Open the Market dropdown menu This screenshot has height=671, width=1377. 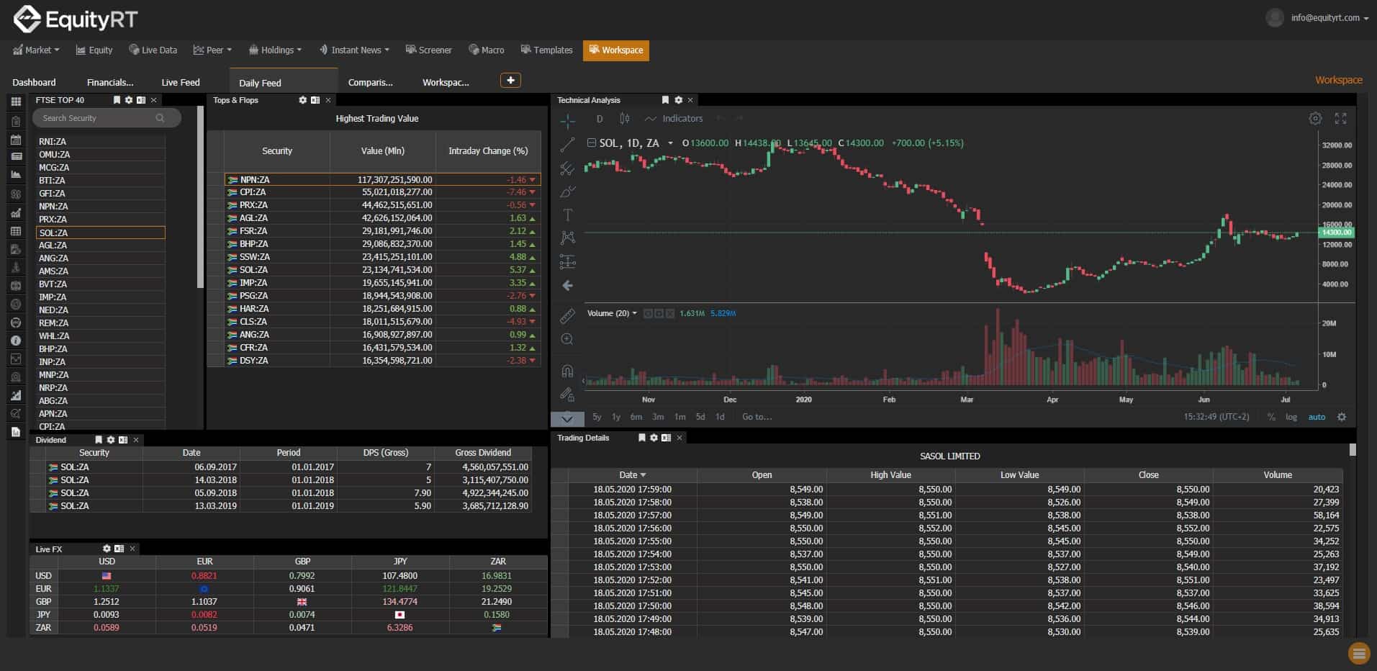pos(37,50)
